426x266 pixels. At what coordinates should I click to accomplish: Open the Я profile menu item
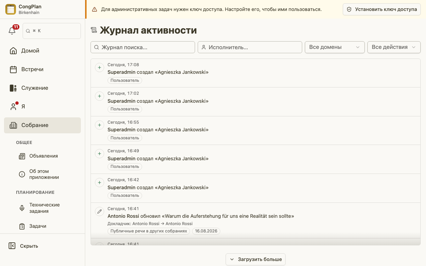(x=42, y=106)
